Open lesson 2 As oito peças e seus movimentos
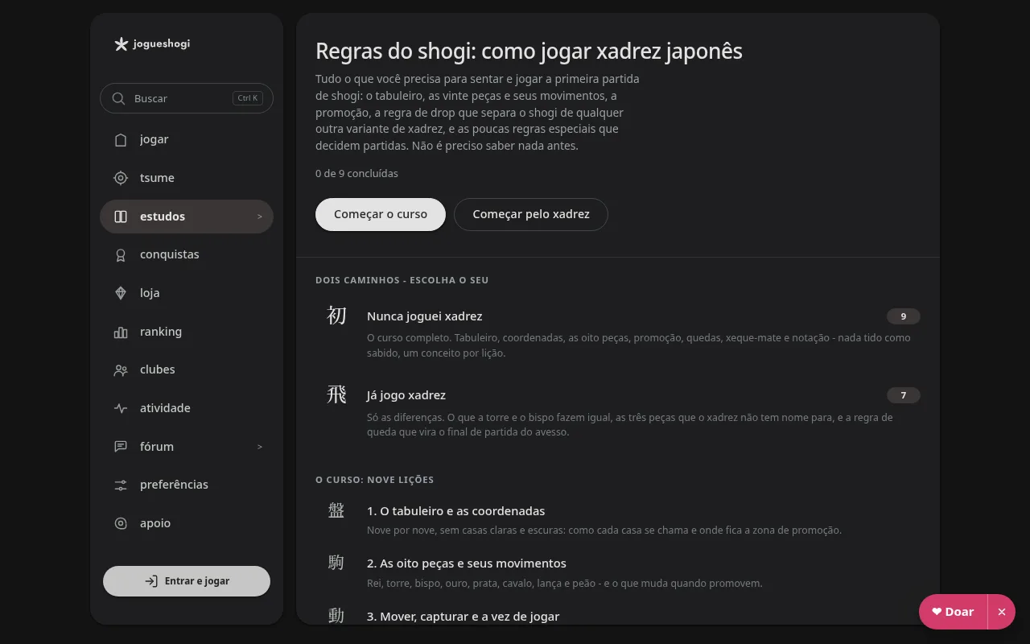Viewport: 1030px width, 644px height. [618, 572]
